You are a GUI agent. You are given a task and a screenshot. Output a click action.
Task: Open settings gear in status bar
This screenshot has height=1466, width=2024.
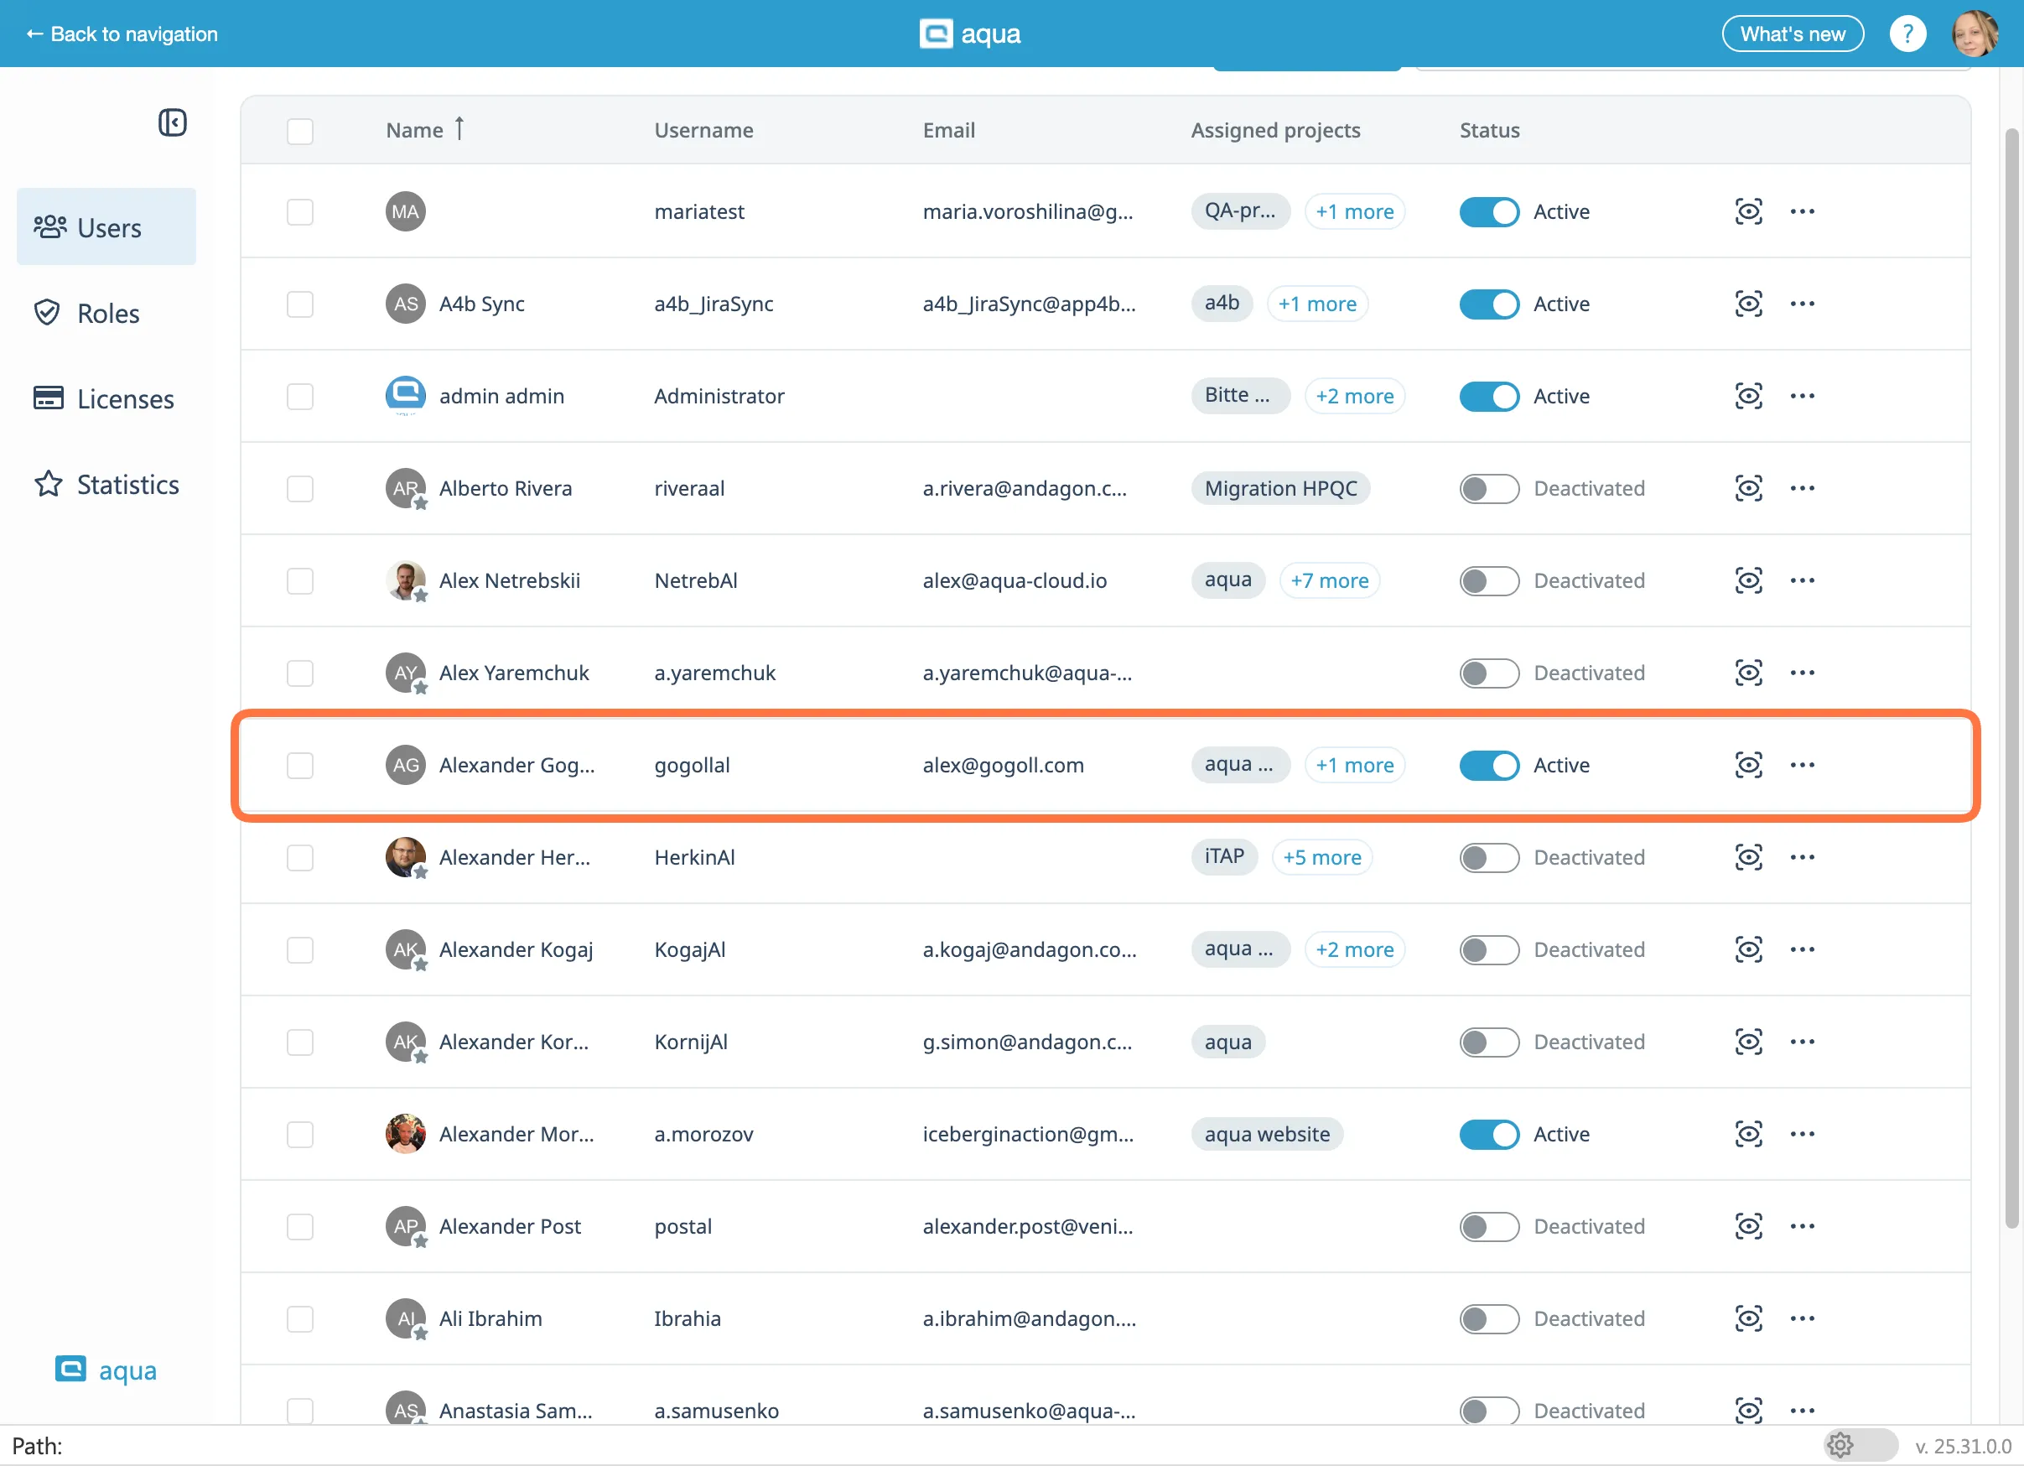point(1840,1444)
